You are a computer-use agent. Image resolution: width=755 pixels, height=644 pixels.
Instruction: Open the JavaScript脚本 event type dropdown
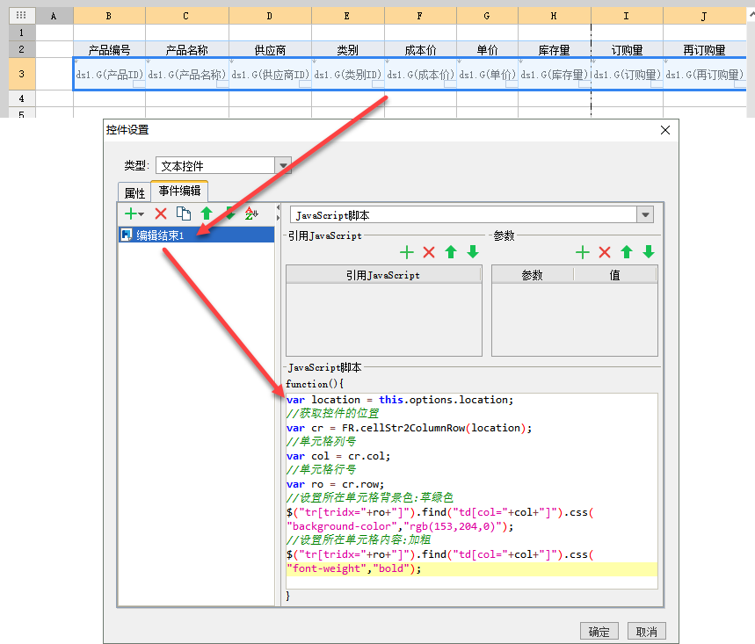coord(645,214)
